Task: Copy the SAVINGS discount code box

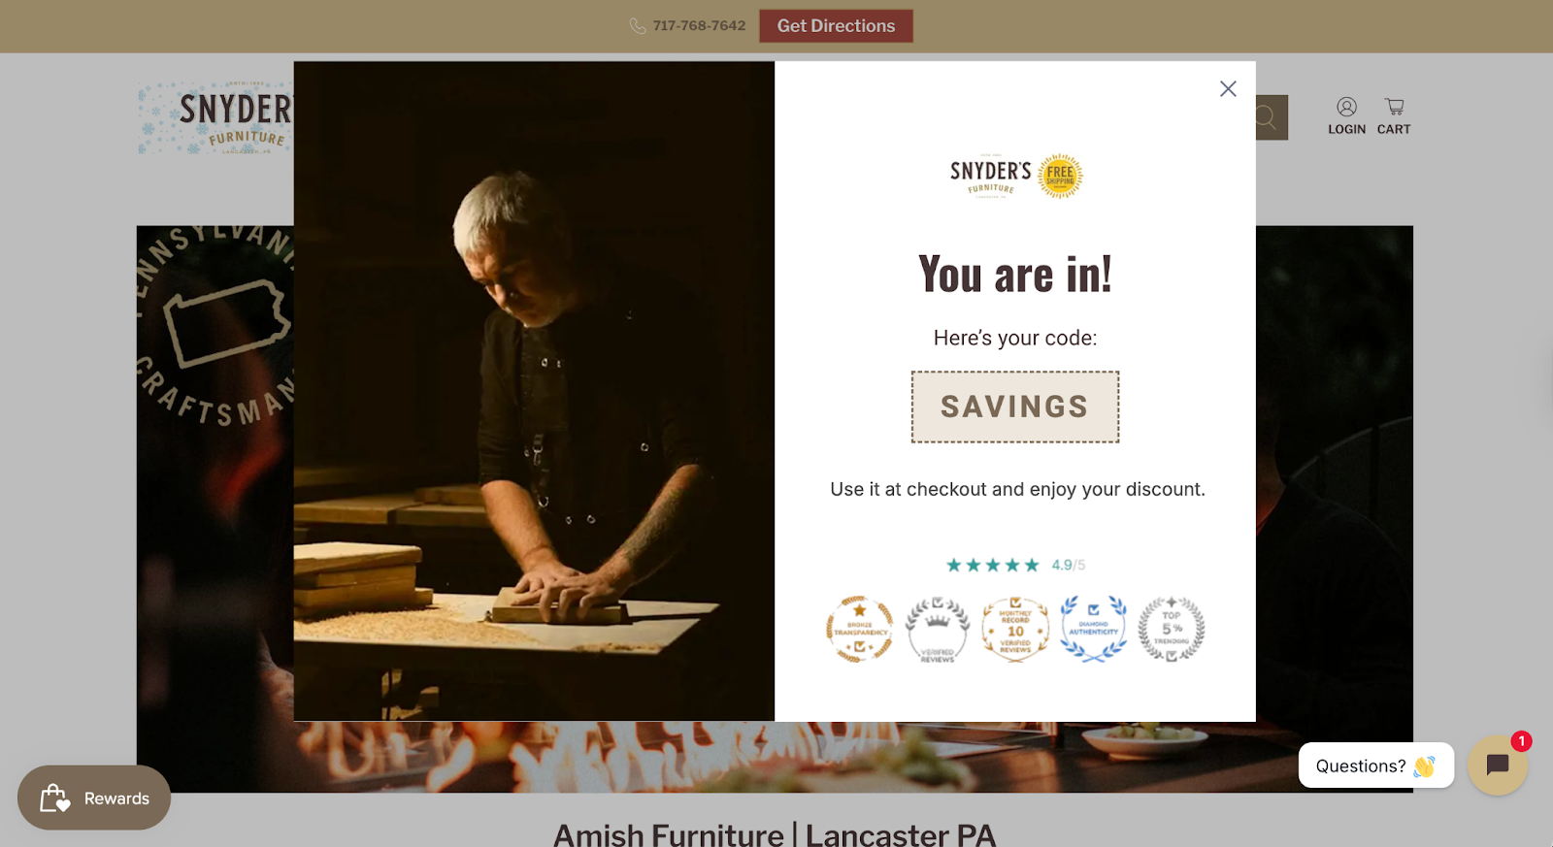Action: pos(1015,407)
